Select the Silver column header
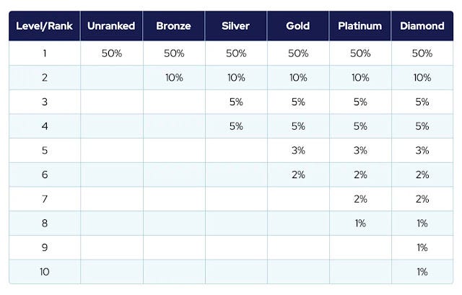Image resolution: width=462 pixels, height=295 pixels. pos(236,26)
